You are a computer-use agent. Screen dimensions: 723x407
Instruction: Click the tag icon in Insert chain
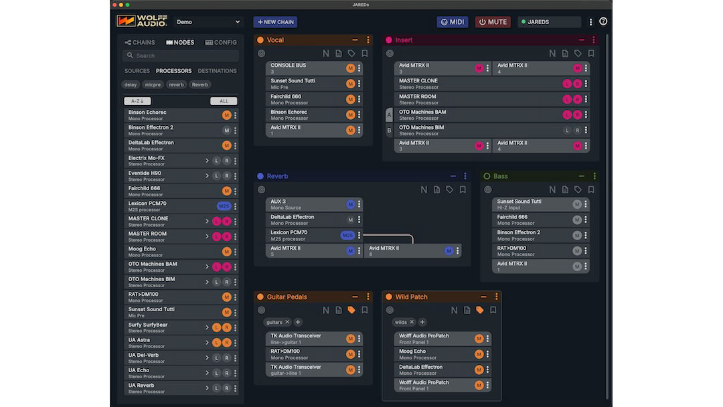(x=578, y=54)
